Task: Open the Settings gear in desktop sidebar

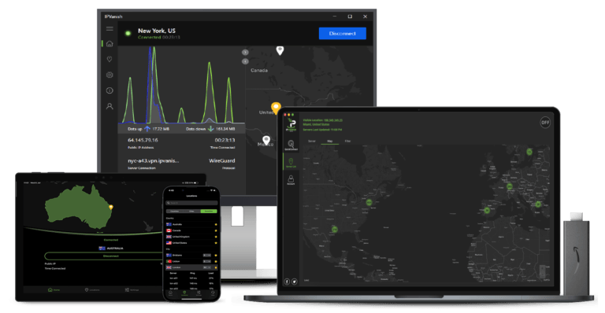Action: pos(109,75)
